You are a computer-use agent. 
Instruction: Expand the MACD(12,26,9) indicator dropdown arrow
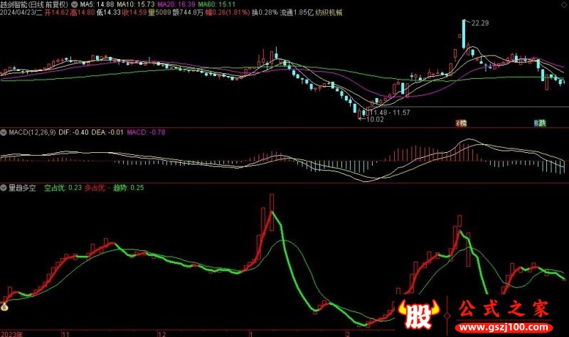4,132
